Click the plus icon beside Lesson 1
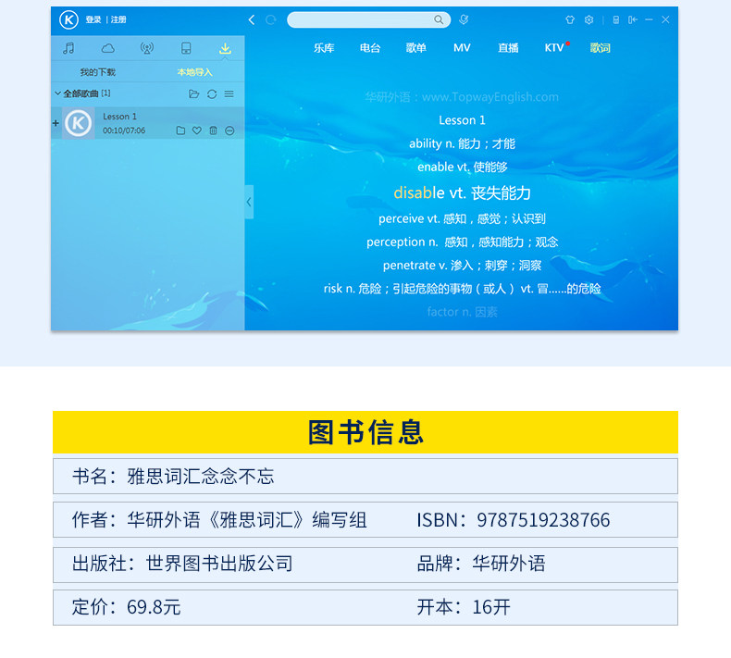Image resolution: width=731 pixels, height=658 pixels. (56, 123)
